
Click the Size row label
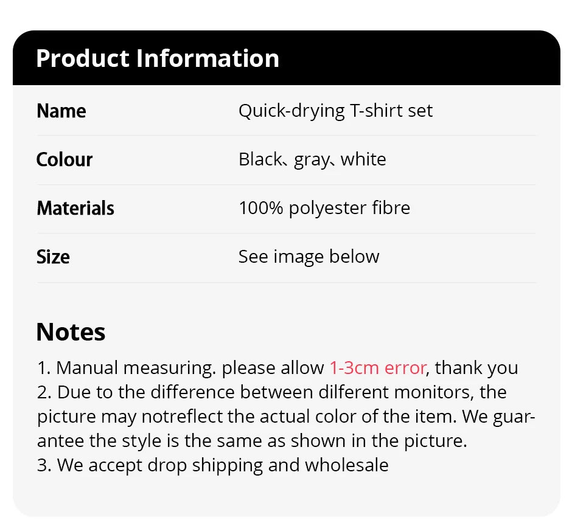pos(53,257)
